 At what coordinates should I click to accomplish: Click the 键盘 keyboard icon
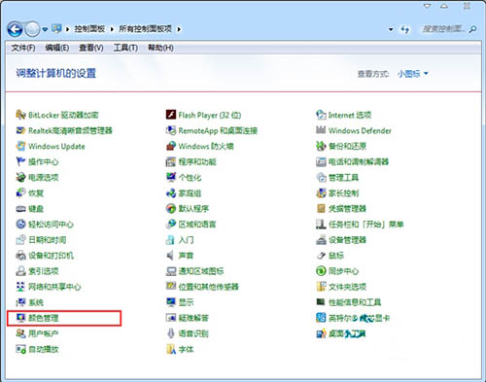[x=20, y=209]
